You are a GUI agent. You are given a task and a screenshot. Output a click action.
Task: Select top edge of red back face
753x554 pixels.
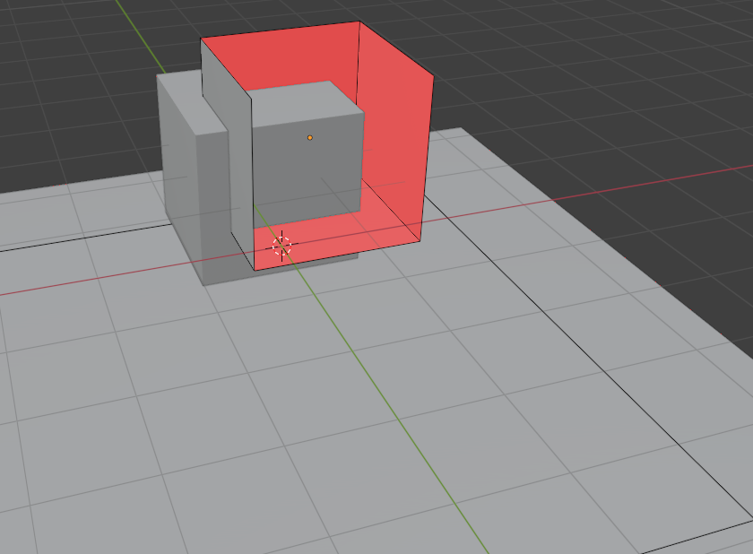[280, 30]
